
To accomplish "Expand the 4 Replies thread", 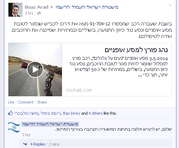I will coord(38,144).
